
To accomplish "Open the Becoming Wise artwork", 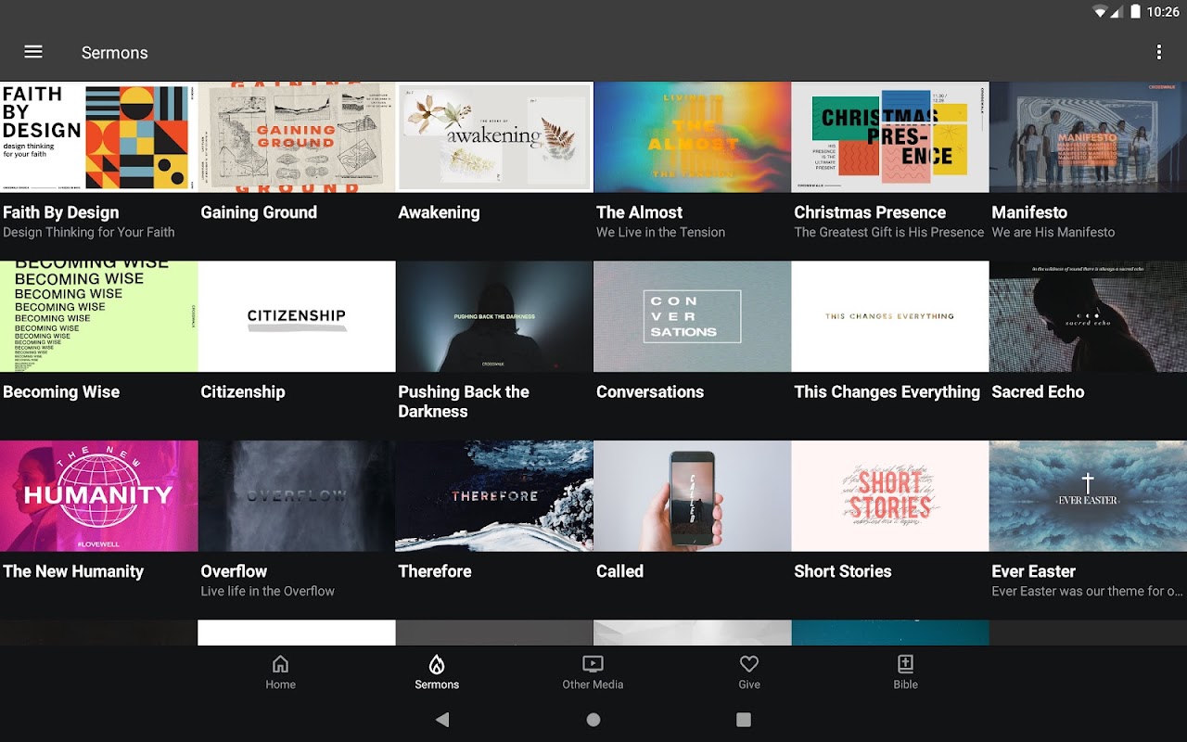I will (98, 316).
